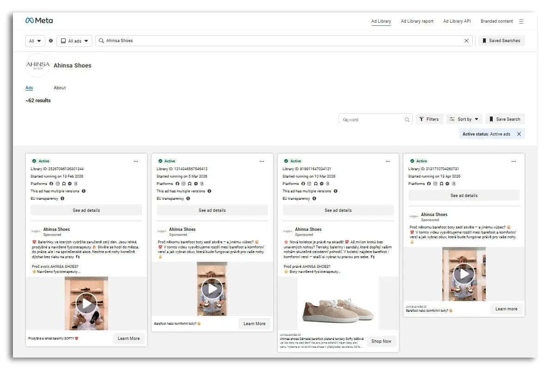This screenshot has width=550, height=370.
Task: Open the country dropdown showing All
Action: [35, 41]
